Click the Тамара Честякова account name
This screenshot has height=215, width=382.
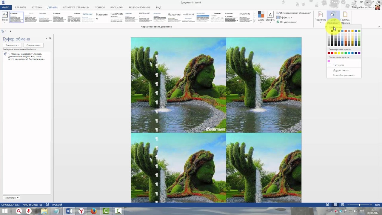click(x=361, y=7)
